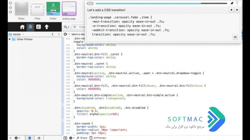Click line '.btn-neutral .caret {'

[90, 64]
